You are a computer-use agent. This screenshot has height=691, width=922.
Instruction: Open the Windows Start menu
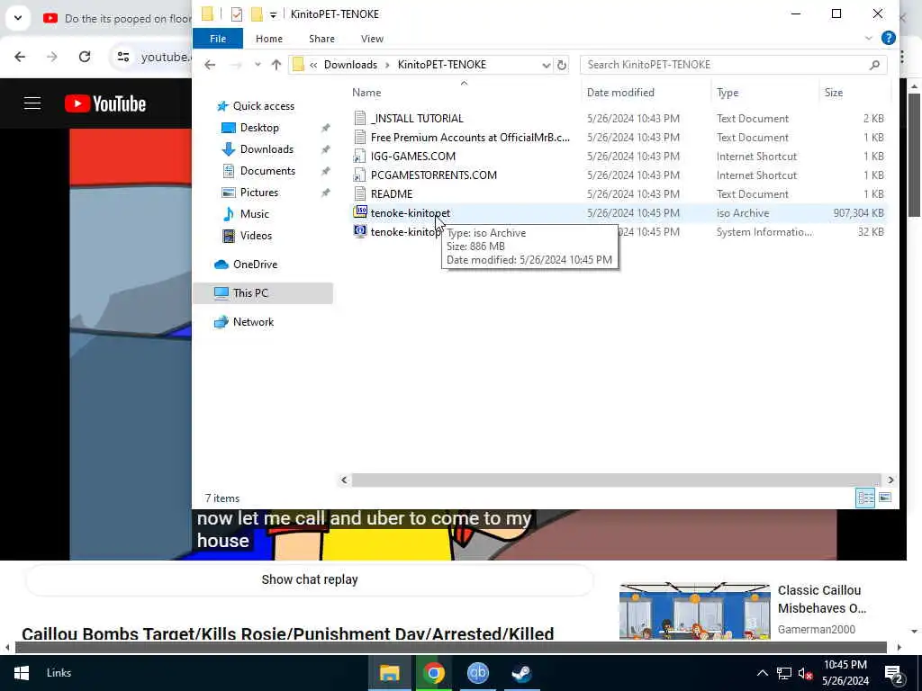pyautogui.click(x=22, y=673)
